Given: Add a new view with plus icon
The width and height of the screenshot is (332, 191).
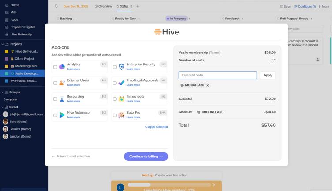Looking at the screenshot, I should [138, 6].
